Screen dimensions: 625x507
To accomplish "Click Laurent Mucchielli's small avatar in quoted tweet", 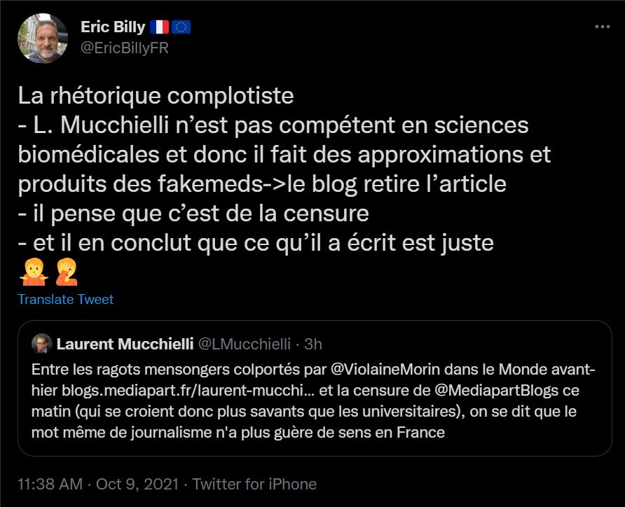I will [x=41, y=344].
